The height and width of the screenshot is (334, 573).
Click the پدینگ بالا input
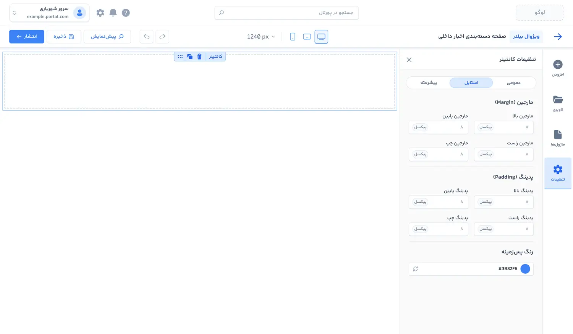(503, 202)
